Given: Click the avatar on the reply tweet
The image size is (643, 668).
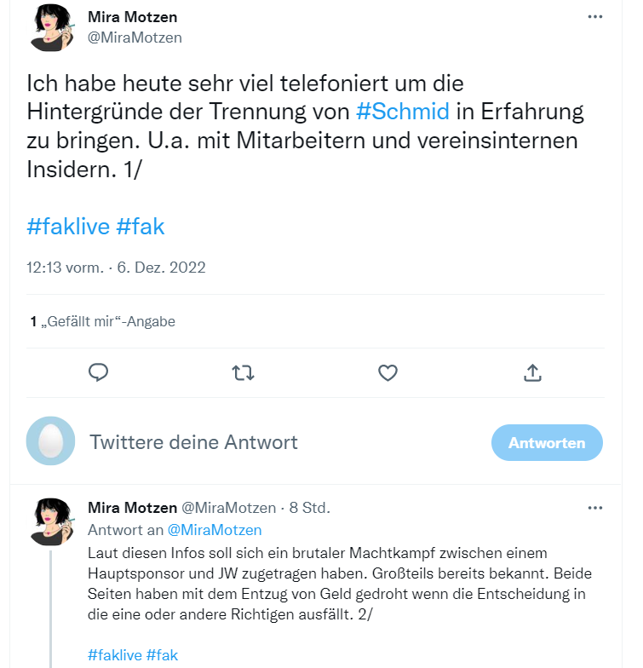Looking at the screenshot, I should click(50, 521).
